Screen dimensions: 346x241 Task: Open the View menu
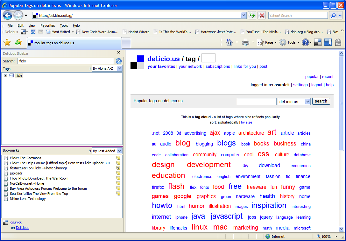(32, 25)
